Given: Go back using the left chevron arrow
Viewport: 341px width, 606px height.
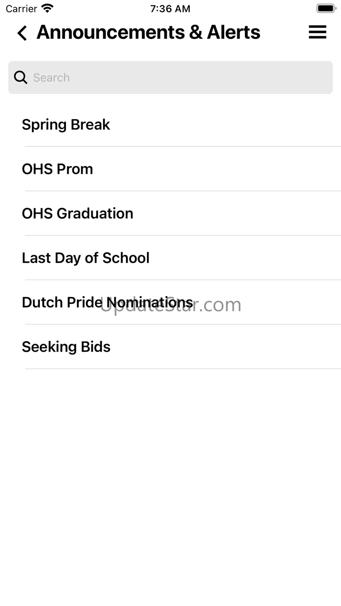Looking at the screenshot, I should (22, 33).
